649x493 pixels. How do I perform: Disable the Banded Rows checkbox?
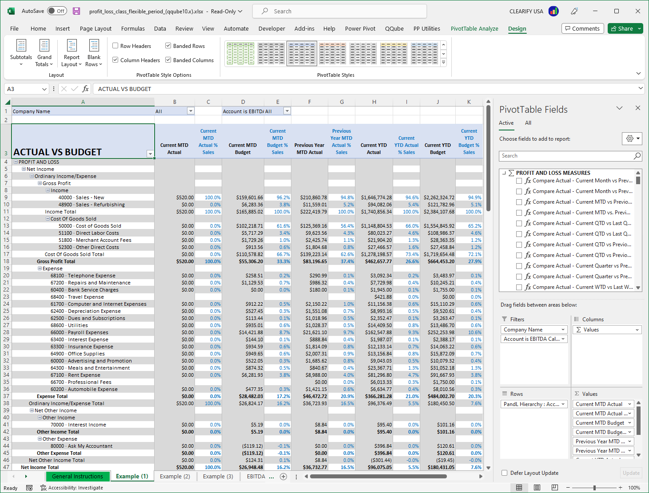(168, 45)
